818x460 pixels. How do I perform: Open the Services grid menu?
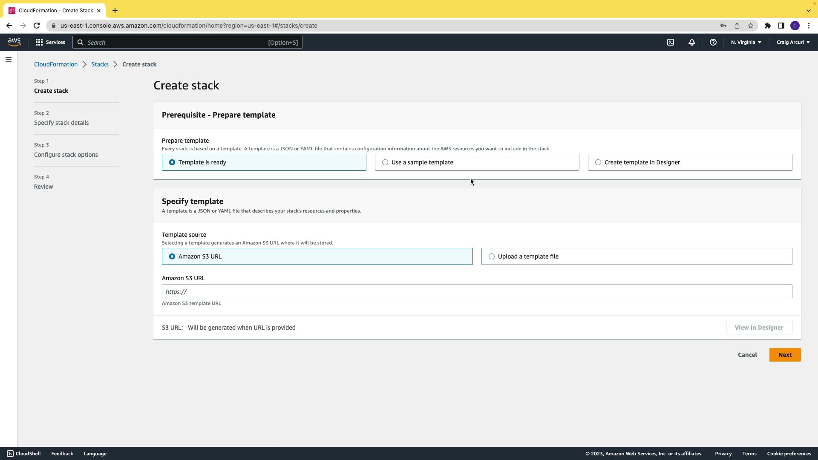pos(50,42)
